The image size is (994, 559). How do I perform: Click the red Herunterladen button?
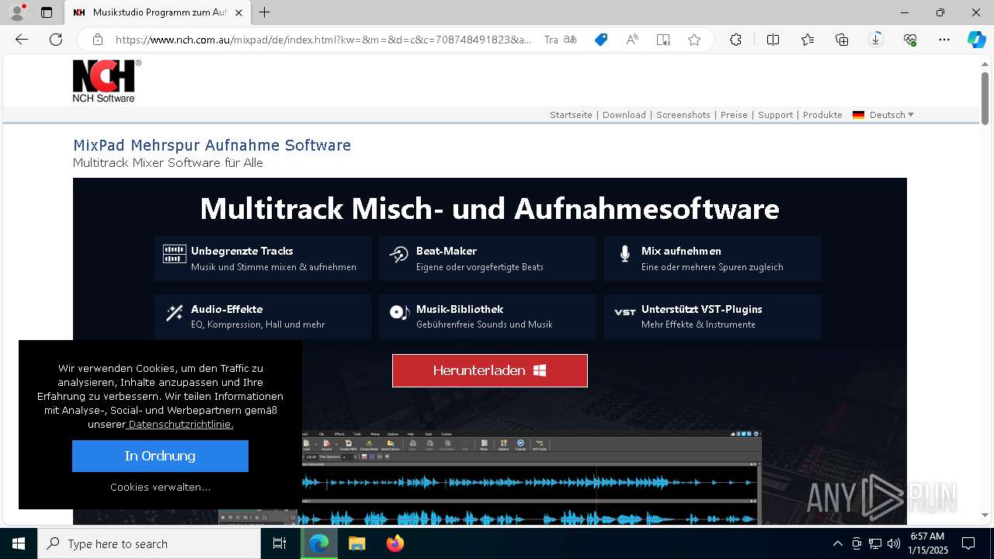click(490, 370)
